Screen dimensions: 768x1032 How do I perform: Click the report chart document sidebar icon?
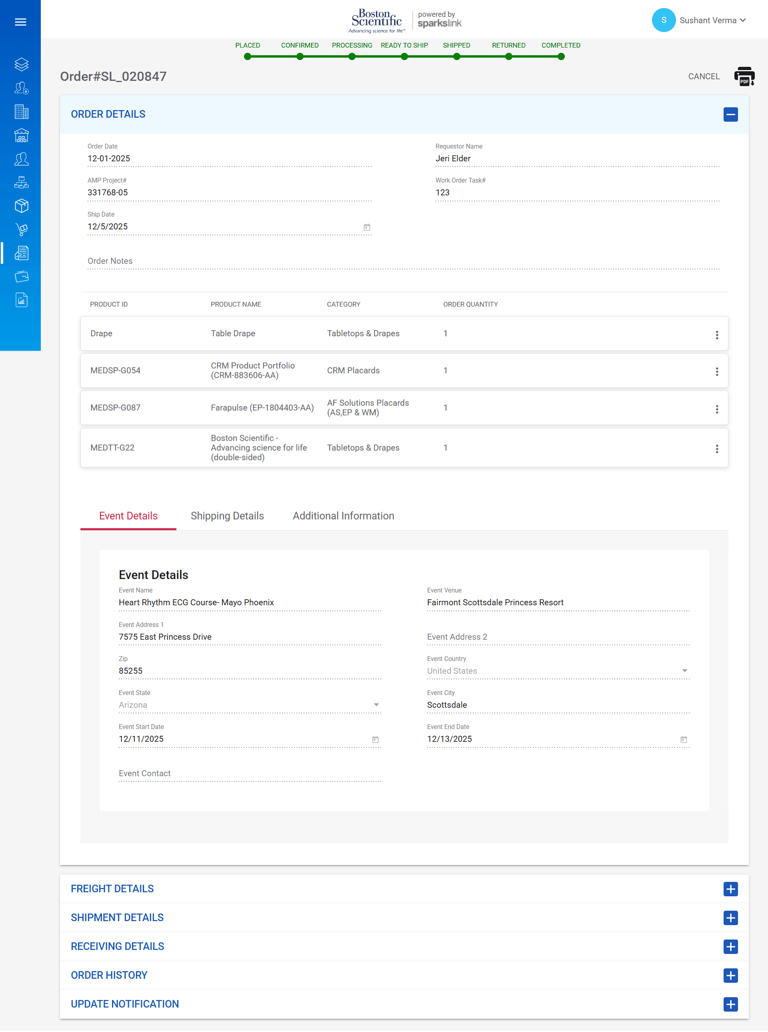tap(21, 300)
